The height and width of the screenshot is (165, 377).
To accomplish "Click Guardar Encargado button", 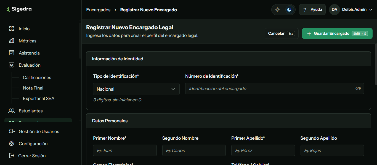I will click(x=337, y=33).
